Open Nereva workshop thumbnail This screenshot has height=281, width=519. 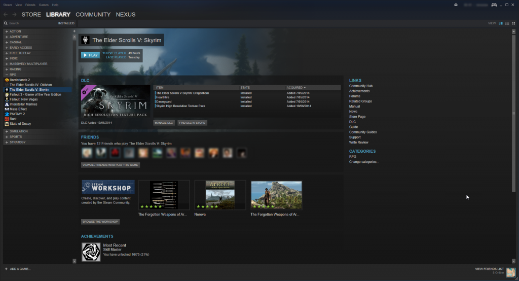coord(220,195)
